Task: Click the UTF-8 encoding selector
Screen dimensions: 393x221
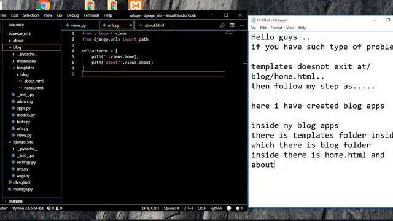Action: 189,208
